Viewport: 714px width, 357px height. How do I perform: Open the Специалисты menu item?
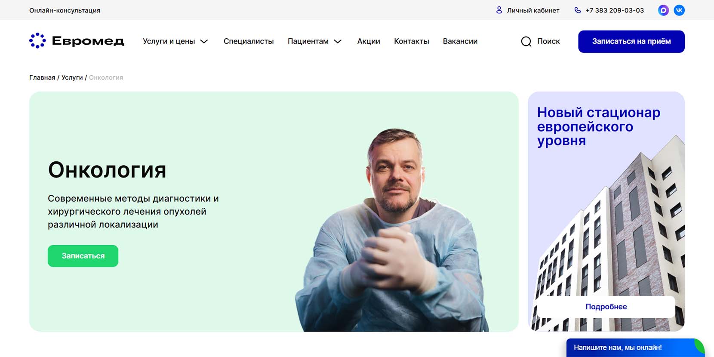pos(249,41)
